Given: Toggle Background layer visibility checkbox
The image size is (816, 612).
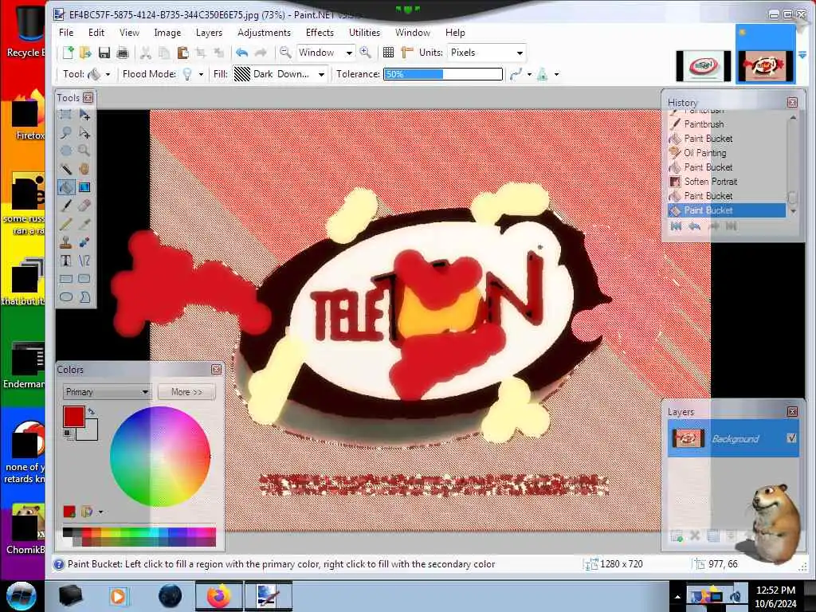Looking at the screenshot, I should click(x=791, y=438).
